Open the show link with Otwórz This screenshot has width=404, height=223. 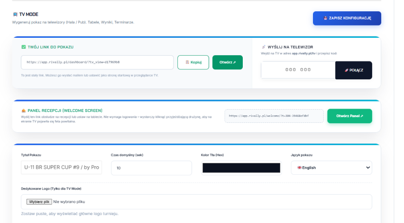228,62
